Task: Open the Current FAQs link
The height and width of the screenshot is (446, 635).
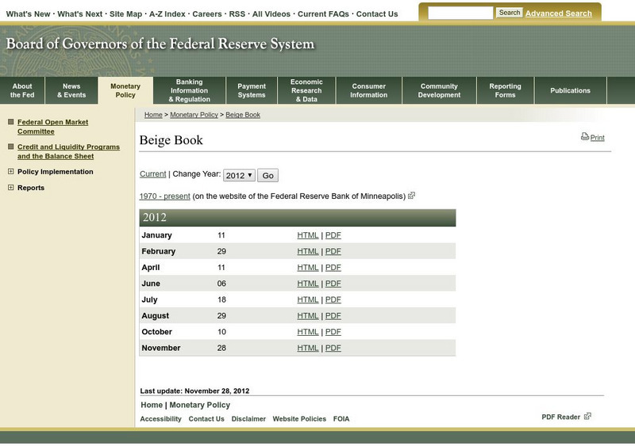Action: (x=323, y=13)
